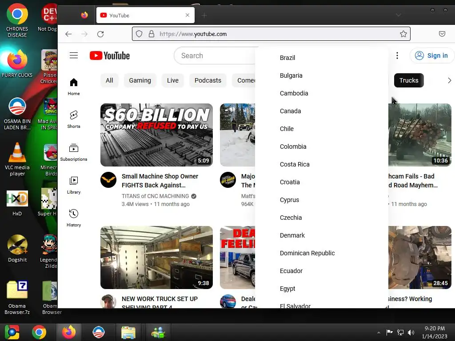Open the tracking protection shield icon
455x341 pixels.
139,34
